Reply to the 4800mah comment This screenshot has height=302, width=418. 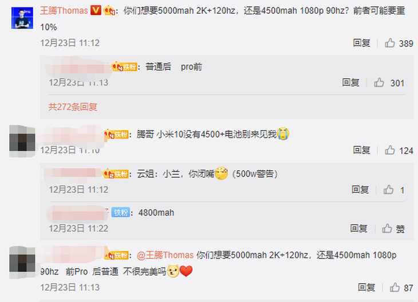point(359,229)
